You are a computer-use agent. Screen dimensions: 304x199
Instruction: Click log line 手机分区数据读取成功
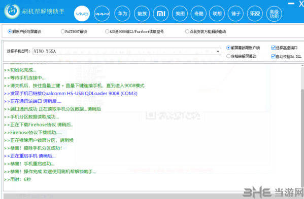point(31,117)
